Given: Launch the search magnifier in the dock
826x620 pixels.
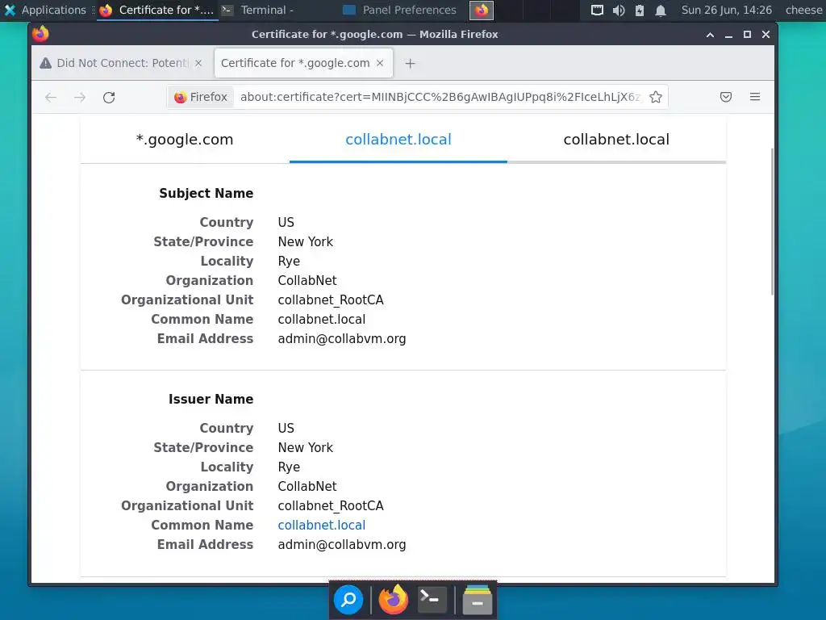Looking at the screenshot, I should click(348, 600).
